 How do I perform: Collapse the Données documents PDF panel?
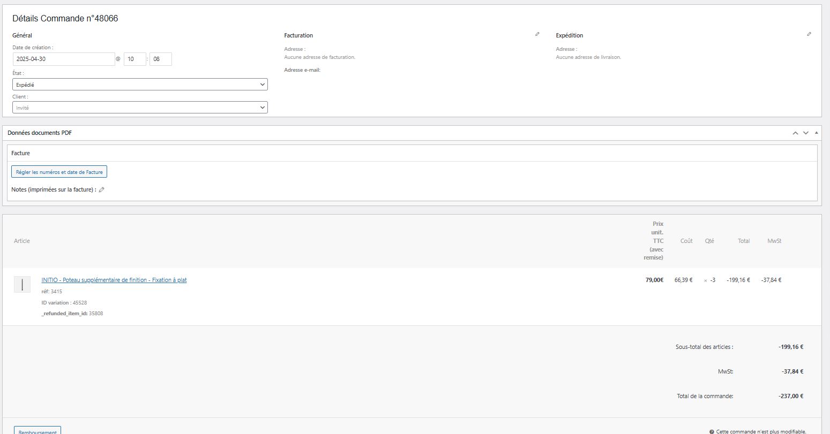click(x=816, y=133)
